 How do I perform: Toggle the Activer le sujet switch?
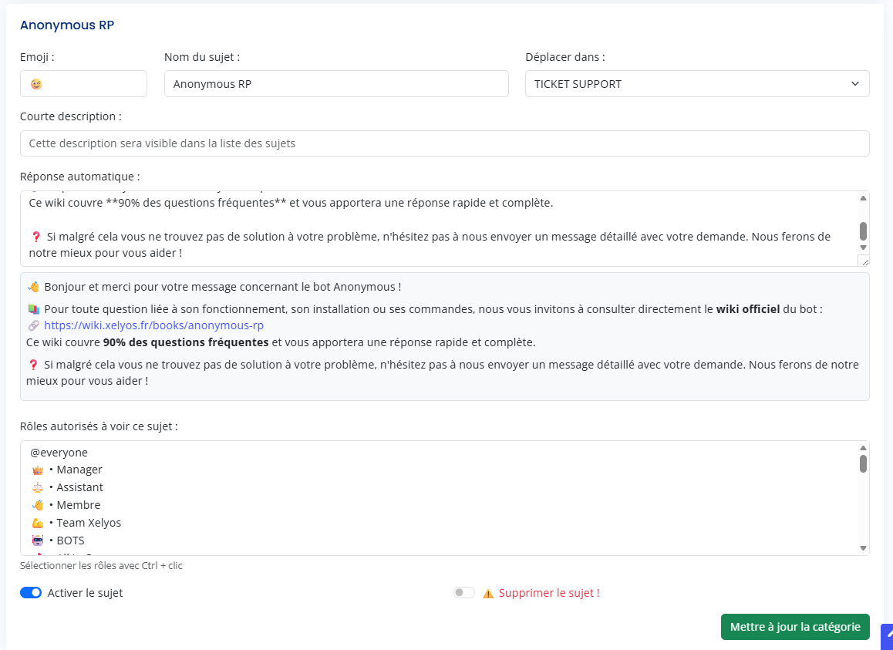click(31, 593)
